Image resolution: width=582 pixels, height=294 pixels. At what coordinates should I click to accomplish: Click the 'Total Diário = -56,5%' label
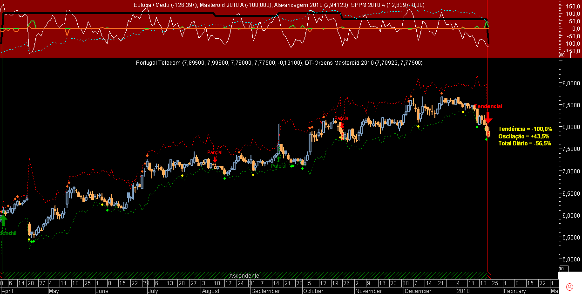click(x=525, y=144)
